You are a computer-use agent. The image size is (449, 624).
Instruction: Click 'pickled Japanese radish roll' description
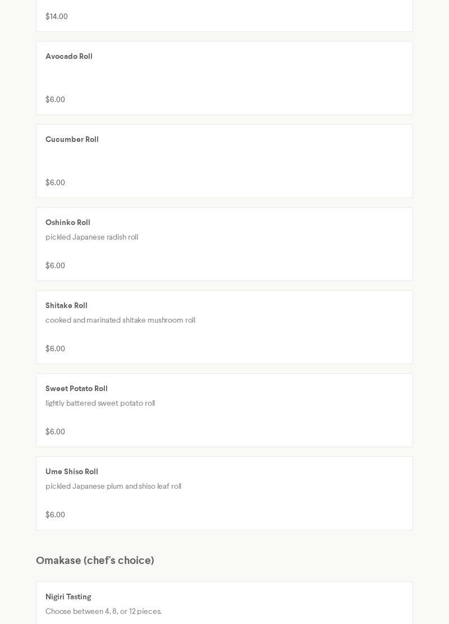pyautogui.click(x=91, y=237)
